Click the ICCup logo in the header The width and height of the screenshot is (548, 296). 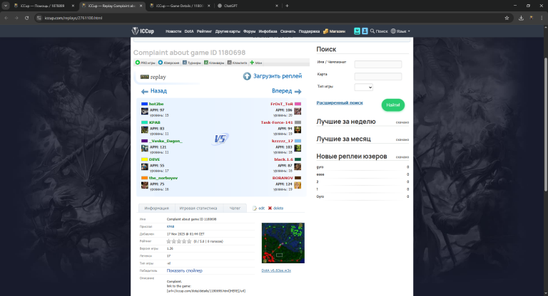pos(143,31)
